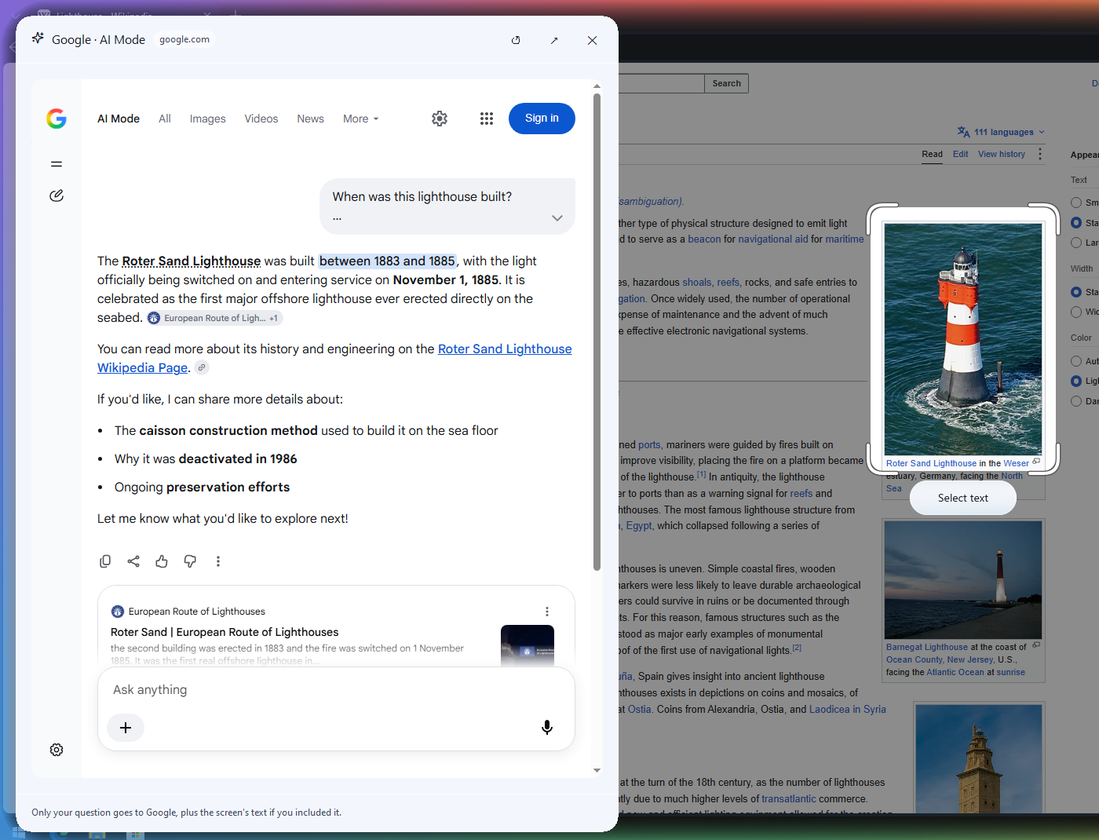
Task: Click the scrollbar down arrow in AI panel
Action: click(x=597, y=770)
